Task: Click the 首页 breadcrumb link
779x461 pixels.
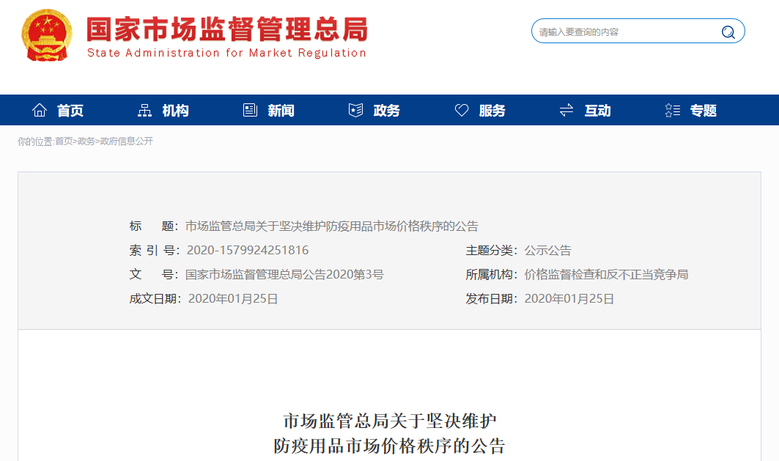Action: [x=64, y=141]
